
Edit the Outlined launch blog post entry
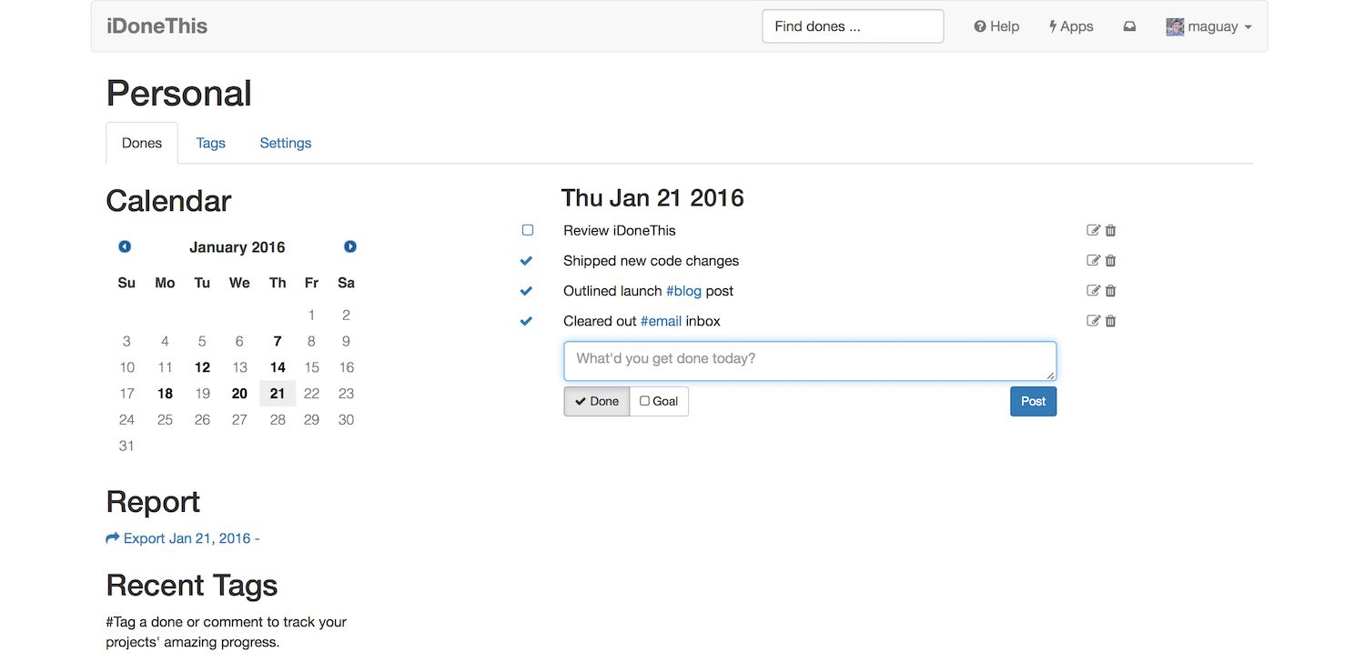pos(1093,290)
